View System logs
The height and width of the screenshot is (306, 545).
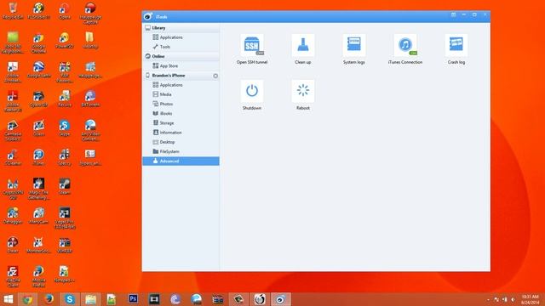tap(354, 45)
